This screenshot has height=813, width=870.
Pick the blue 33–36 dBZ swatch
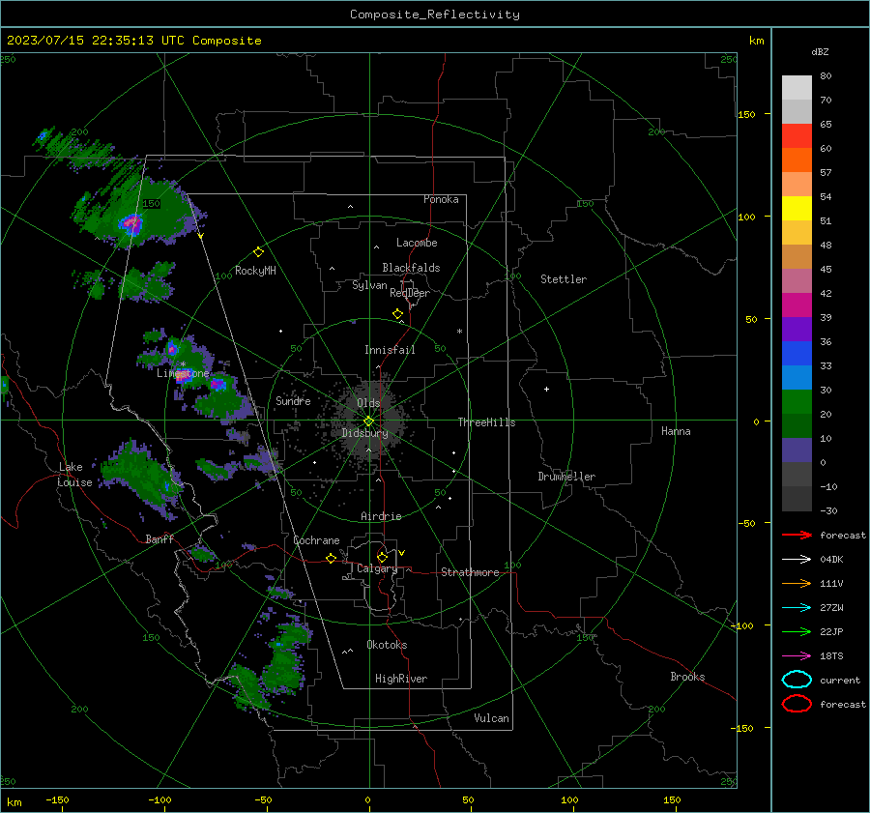797,354
